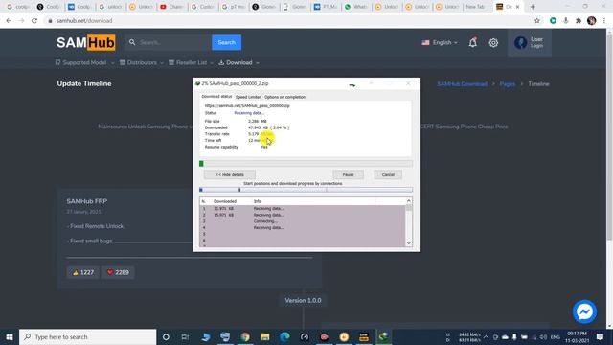Open Chrome from the taskbar
Image resolution: width=613 pixels, height=345 pixels.
tap(245, 336)
